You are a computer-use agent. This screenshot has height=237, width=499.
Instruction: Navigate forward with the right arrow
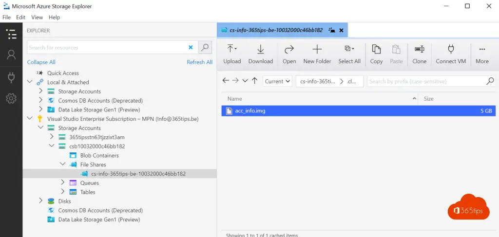click(235, 81)
